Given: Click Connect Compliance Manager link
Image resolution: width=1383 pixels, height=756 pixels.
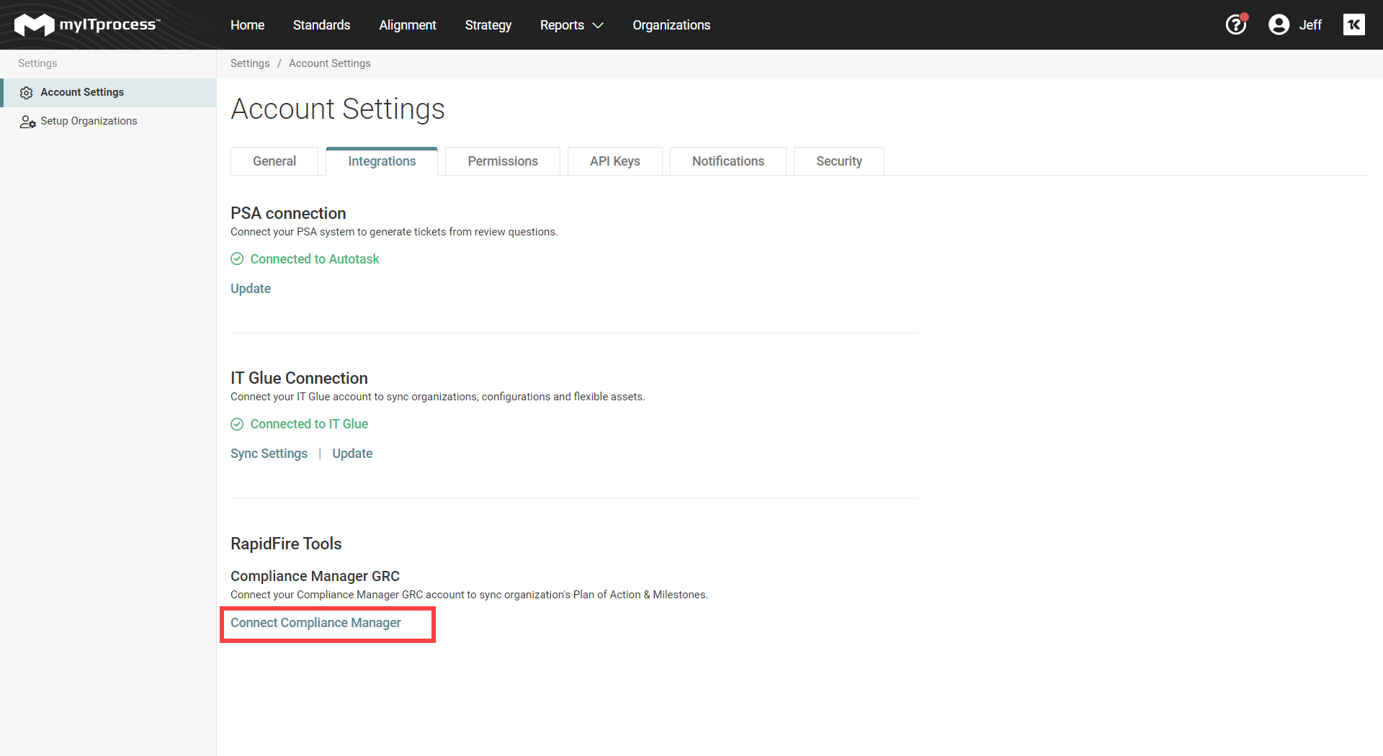Looking at the screenshot, I should coord(315,623).
